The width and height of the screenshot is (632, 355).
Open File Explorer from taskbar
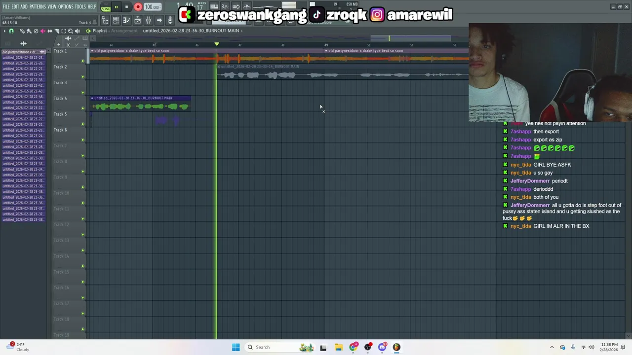coord(338,347)
